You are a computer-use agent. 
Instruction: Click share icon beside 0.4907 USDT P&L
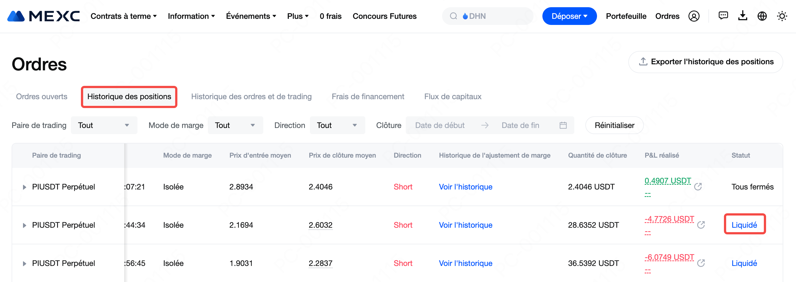[698, 186]
